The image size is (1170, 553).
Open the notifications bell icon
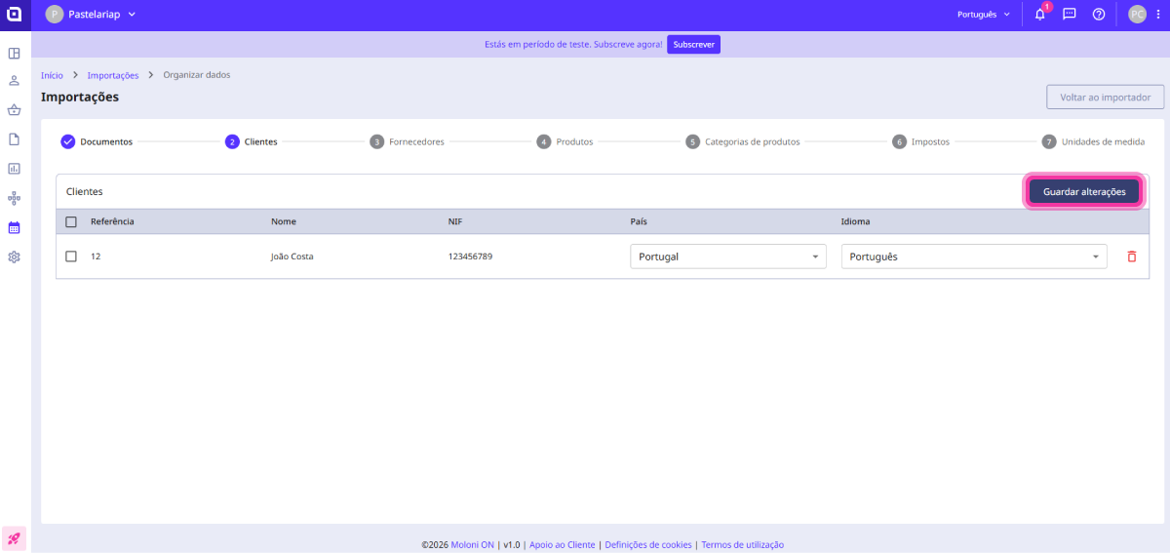[x=1039, y=15]
